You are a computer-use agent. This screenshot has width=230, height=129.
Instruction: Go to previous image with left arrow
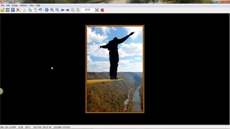tap(63, 10)
